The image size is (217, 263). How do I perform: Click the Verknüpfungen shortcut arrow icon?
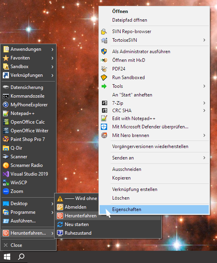(6, 75)
